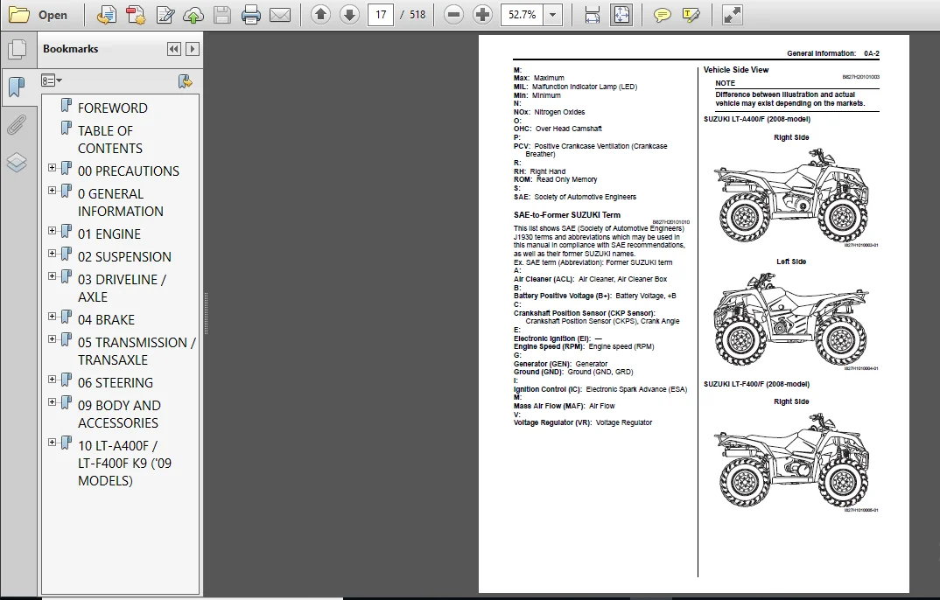Expand the 09 BODY AND ACCESSORIES bookmark
The width and height of the screenshot is (940, 600).
(53, 401)
